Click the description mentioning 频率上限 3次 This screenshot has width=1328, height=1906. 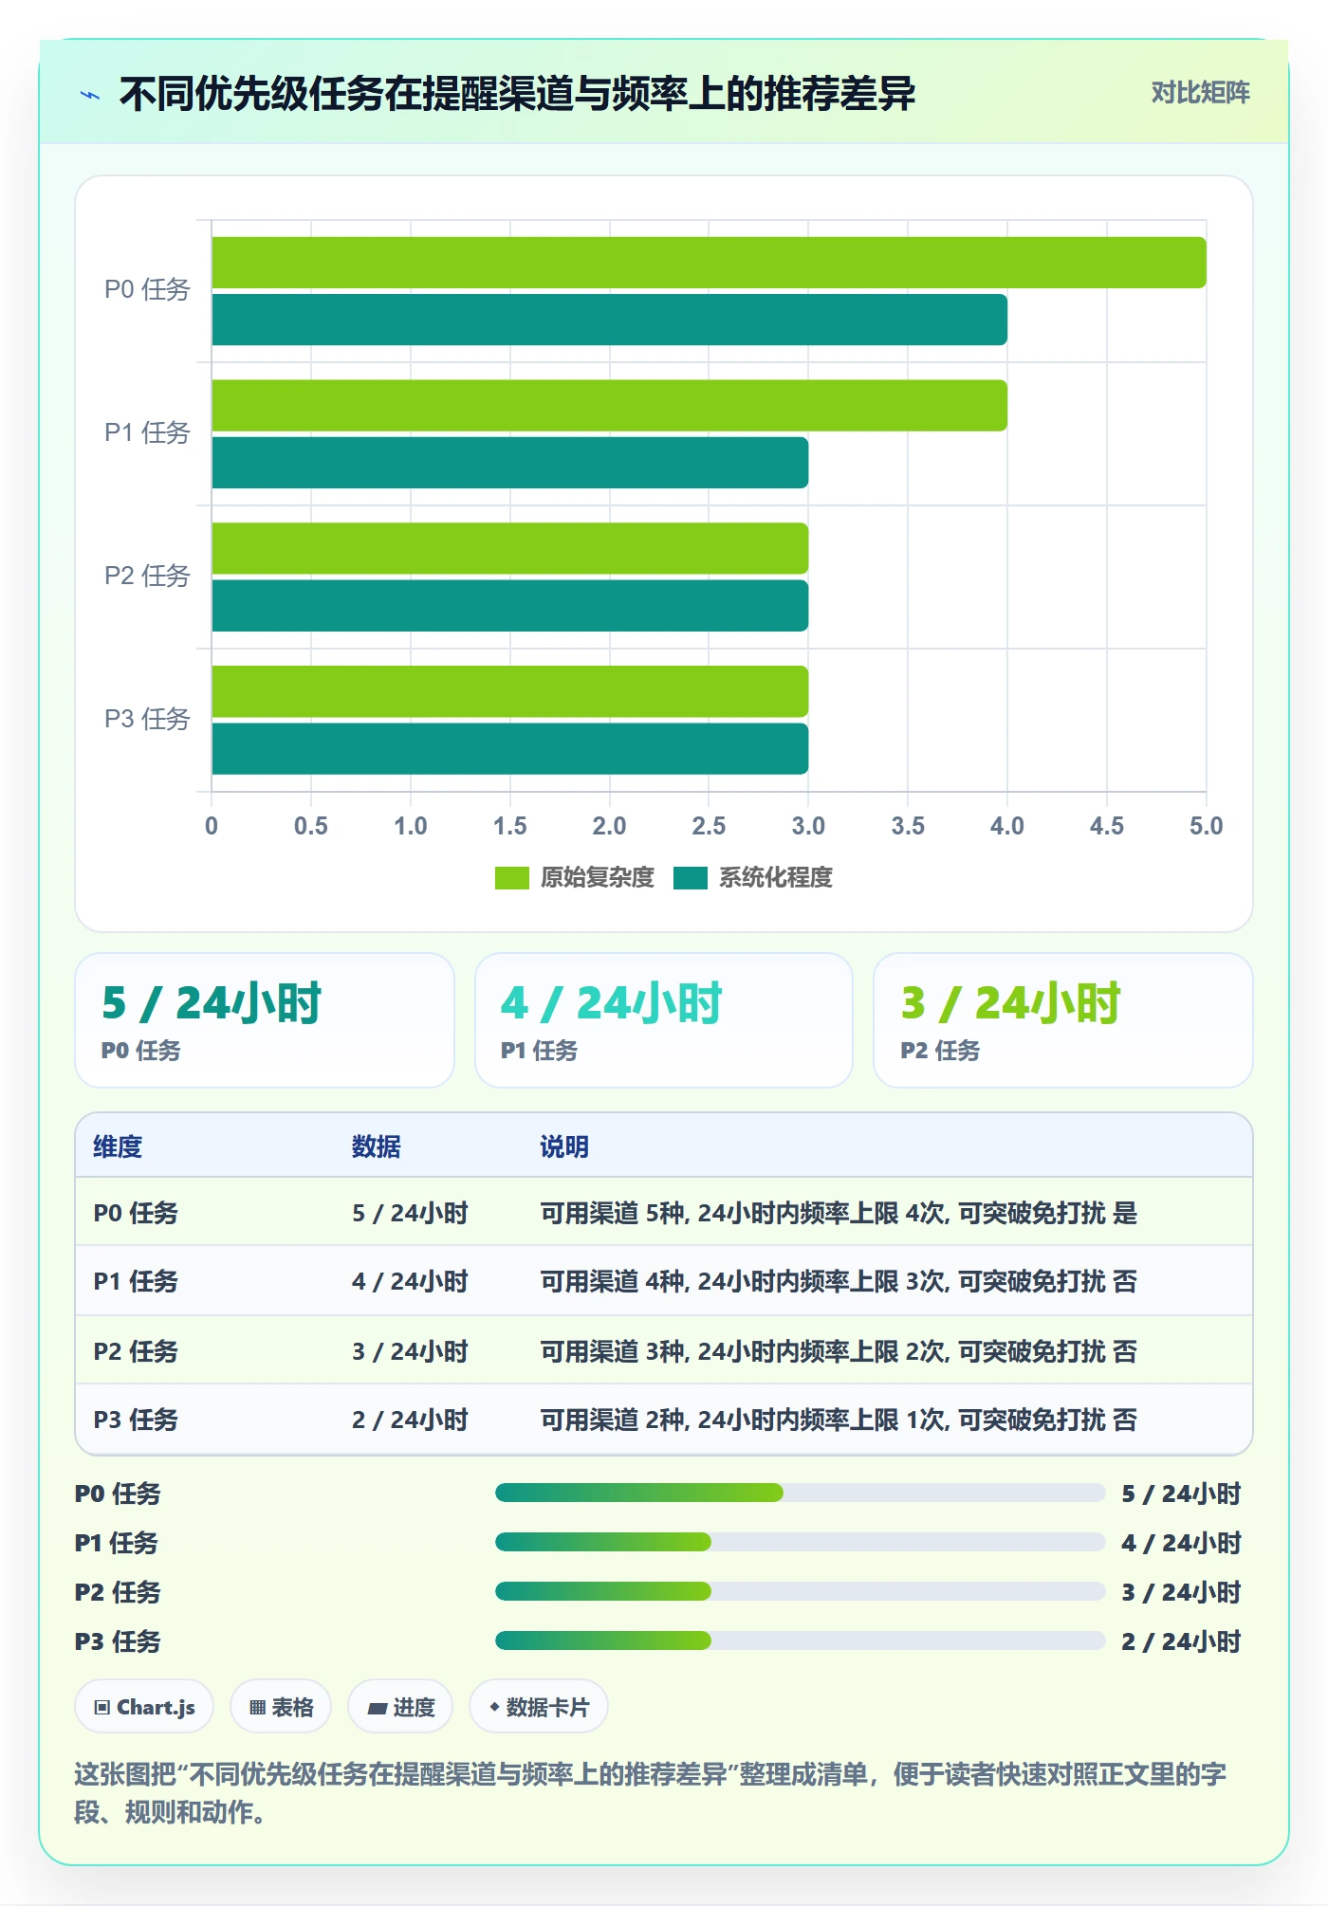pos(839,1281)
